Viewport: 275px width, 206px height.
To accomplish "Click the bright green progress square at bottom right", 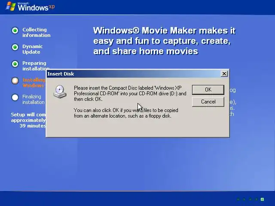I will click(263, 199).
